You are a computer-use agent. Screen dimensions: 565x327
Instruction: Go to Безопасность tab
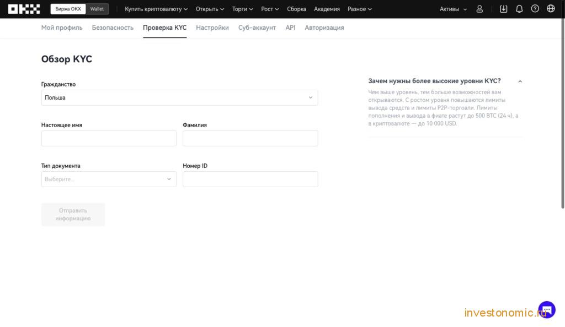113,28
